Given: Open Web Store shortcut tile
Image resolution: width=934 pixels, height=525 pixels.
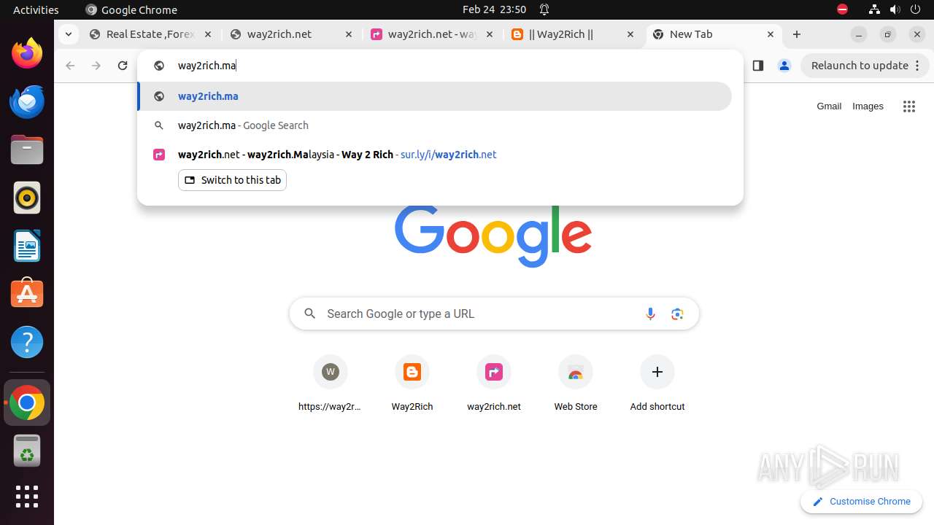Looking at the screenshot, I should (576, 385).
